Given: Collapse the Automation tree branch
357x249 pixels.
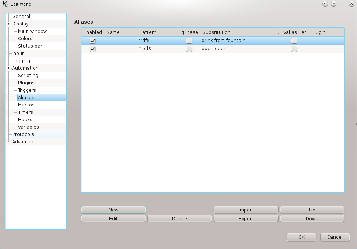Looking at the screenshot, I should pyautogui.click(x=8, y=68).
